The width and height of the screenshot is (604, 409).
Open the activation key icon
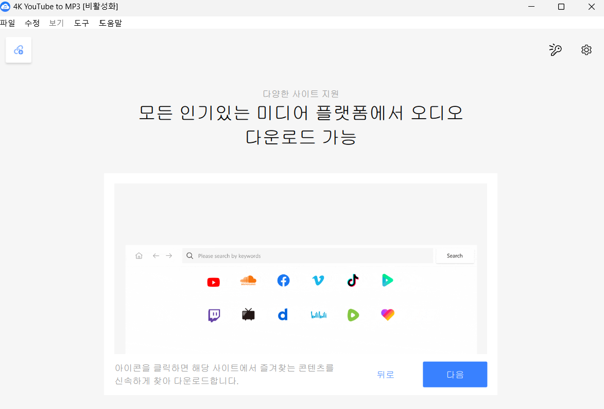point(555,50)
